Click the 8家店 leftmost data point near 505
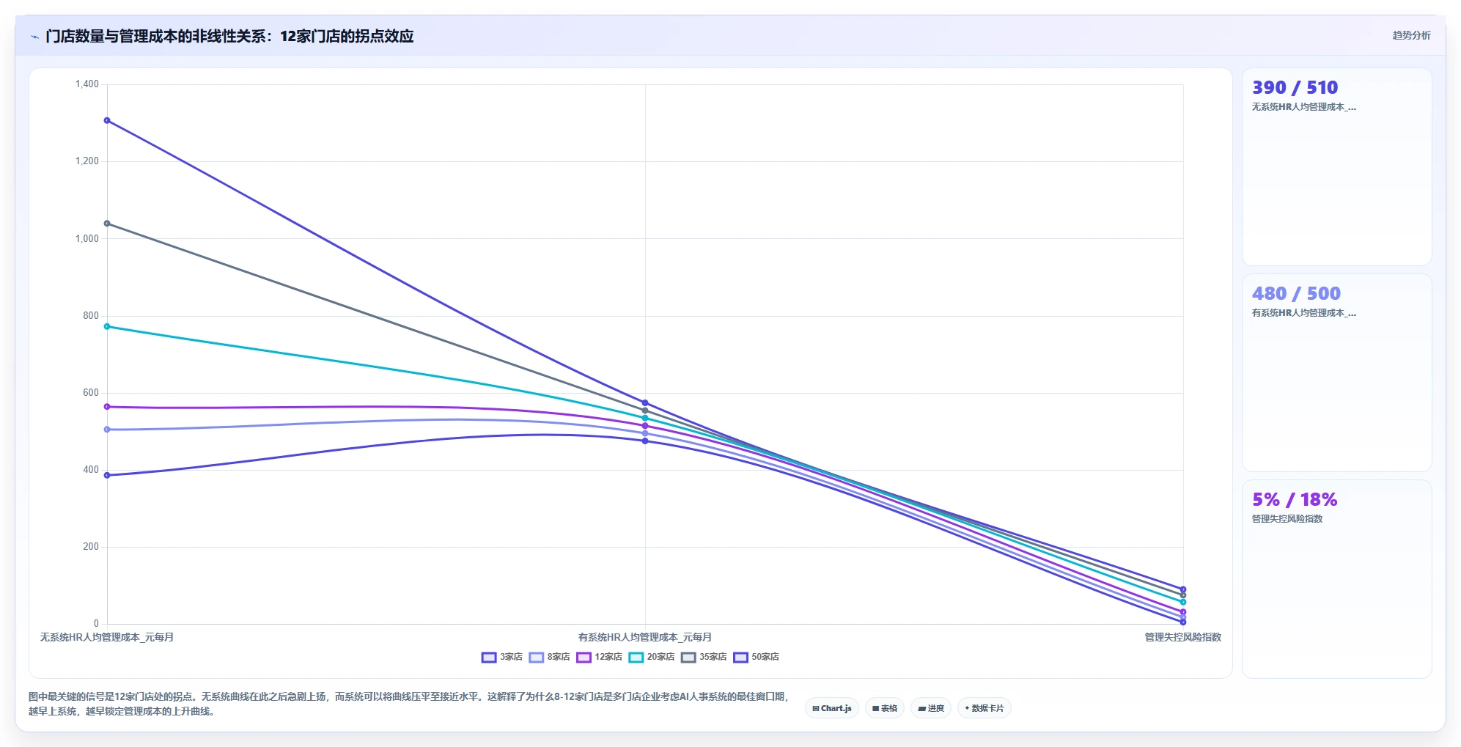This screenshot has width=1461, height=747. [107, 430]
